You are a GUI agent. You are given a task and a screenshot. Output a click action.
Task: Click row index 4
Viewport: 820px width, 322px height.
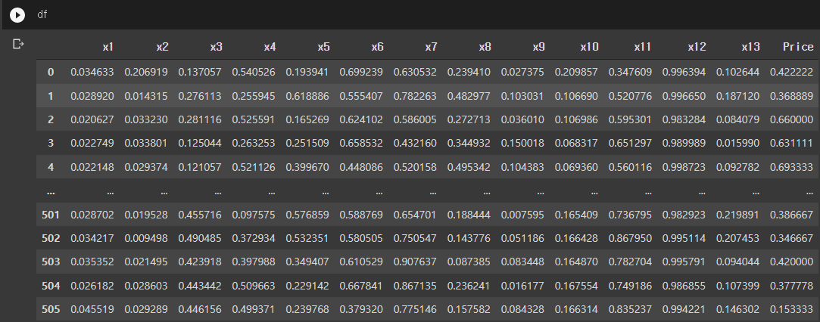click(51, 167)
